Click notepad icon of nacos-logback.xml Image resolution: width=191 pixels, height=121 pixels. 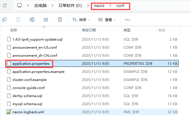click(9, 112)
